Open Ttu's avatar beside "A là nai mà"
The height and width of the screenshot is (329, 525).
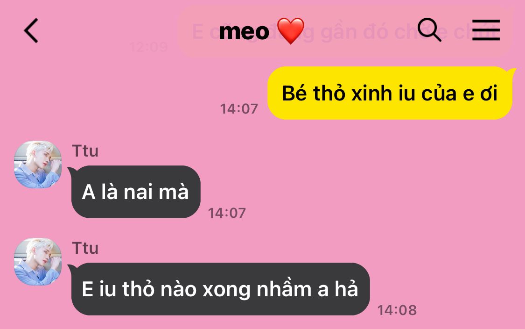pos(38,164)
